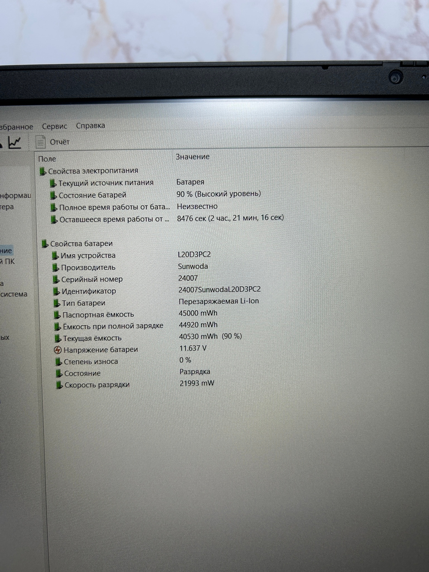
Task: Select the Серийный номер field
Action: [92, 279]
